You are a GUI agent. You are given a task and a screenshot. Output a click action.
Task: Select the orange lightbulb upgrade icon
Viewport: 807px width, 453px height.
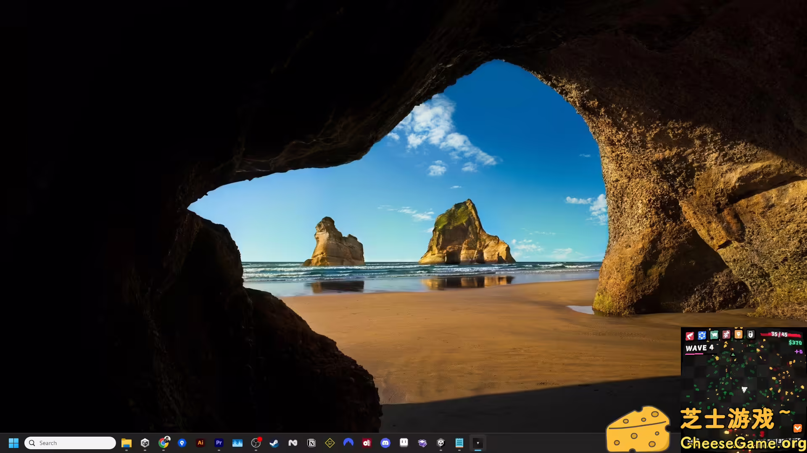click(x=738, y=334)
